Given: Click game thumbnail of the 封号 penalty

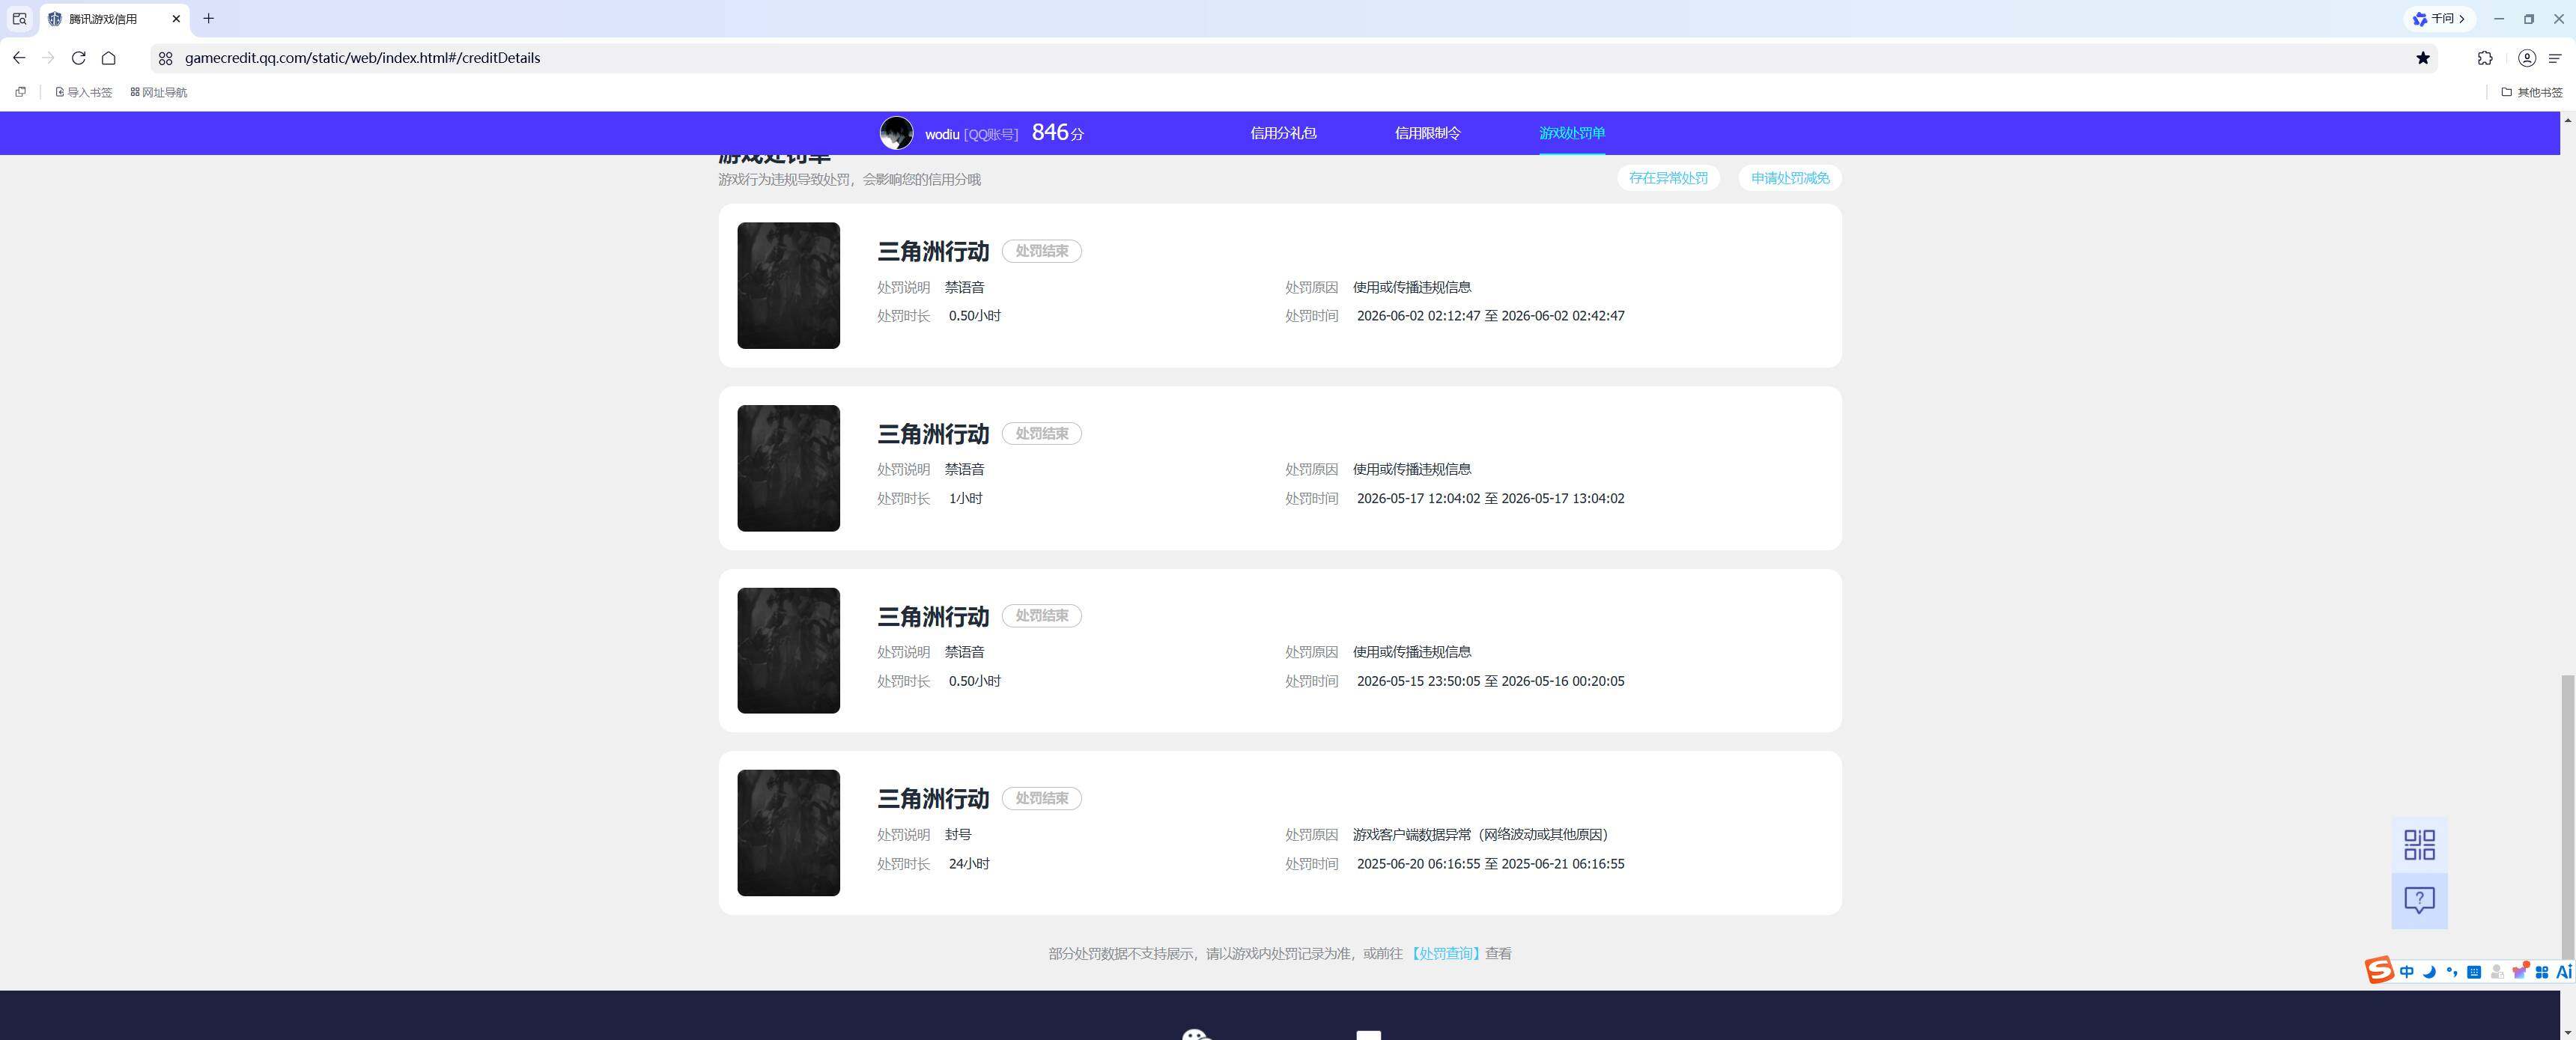Looking at the screenshot, I should pyautogui.click(x=788, y=833).
